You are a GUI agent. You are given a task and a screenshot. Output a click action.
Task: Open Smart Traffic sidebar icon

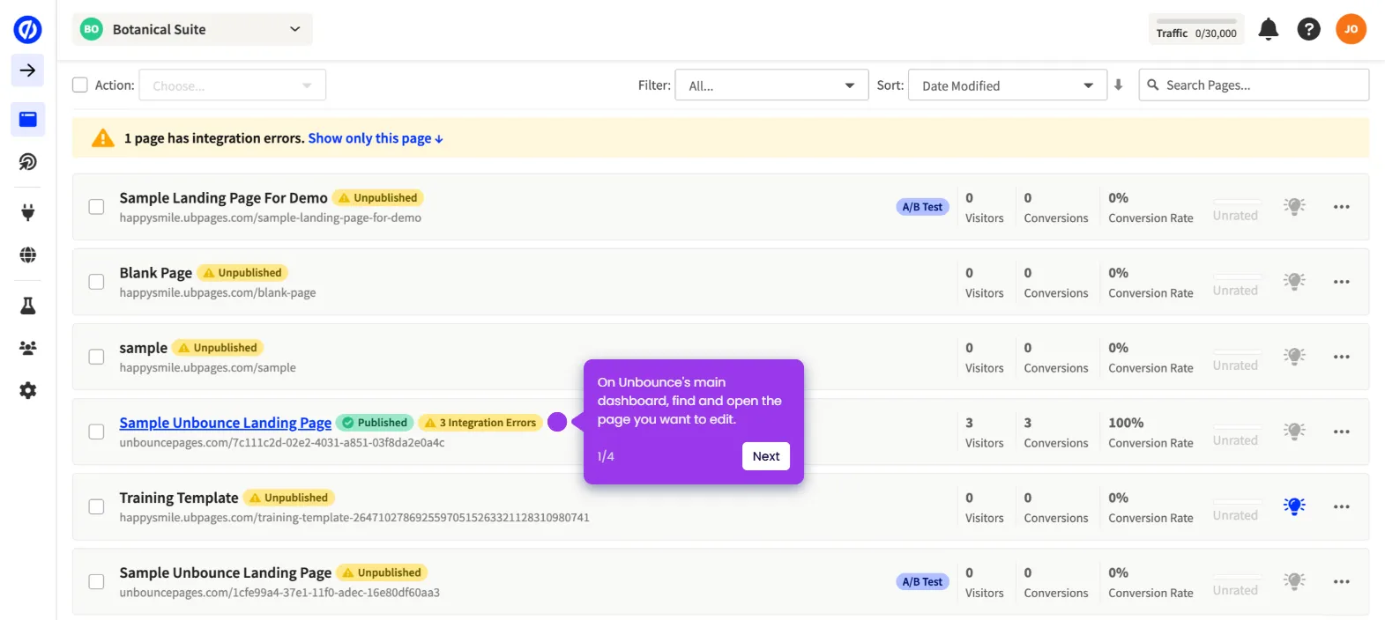pos(28,162)
